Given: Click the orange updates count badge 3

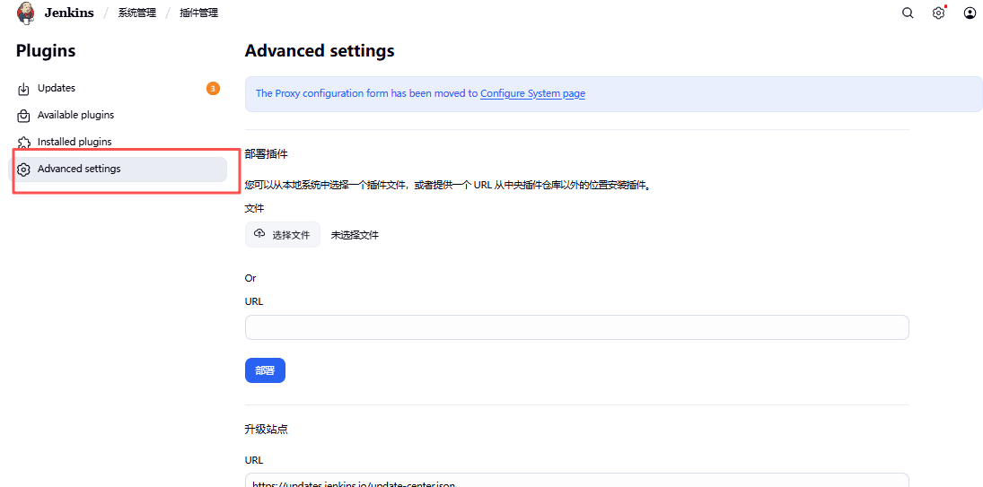Looking at the screenshot, I should (x=213, y=89).
